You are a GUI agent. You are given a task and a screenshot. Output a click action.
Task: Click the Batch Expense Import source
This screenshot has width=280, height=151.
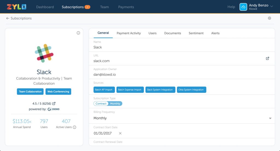tap(130, 90)
